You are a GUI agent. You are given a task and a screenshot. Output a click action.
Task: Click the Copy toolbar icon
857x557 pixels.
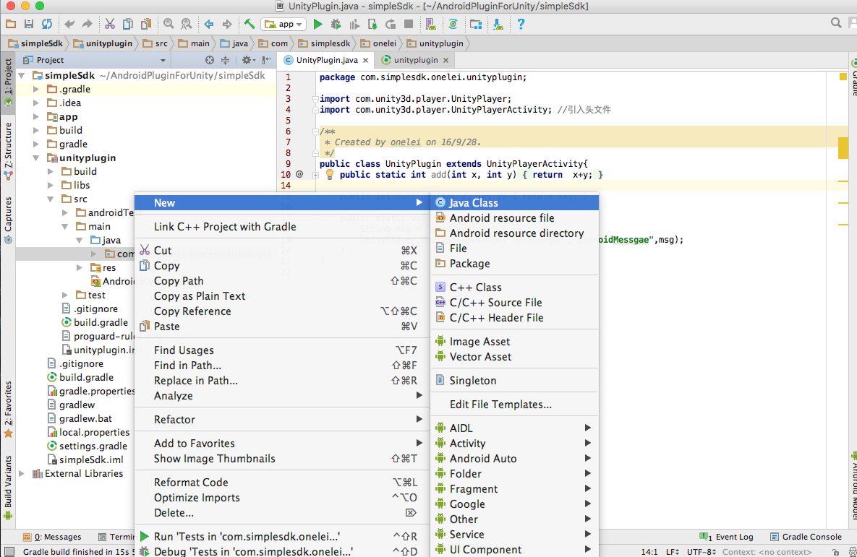[128, 24]
